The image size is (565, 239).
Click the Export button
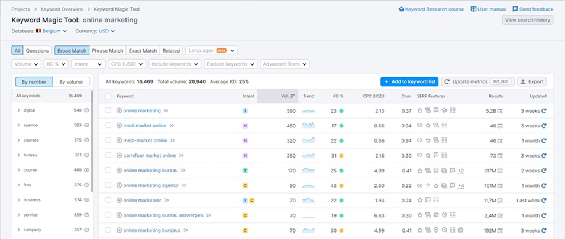point(531,81)
